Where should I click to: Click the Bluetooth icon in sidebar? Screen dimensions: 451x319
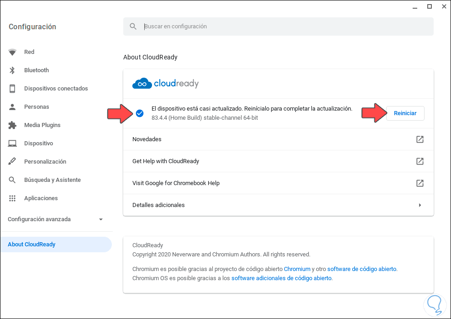[x=12, y=70]
